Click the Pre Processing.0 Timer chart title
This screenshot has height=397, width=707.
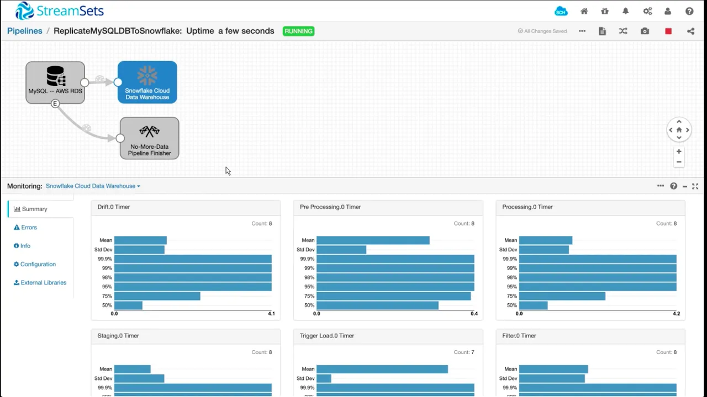330,207
